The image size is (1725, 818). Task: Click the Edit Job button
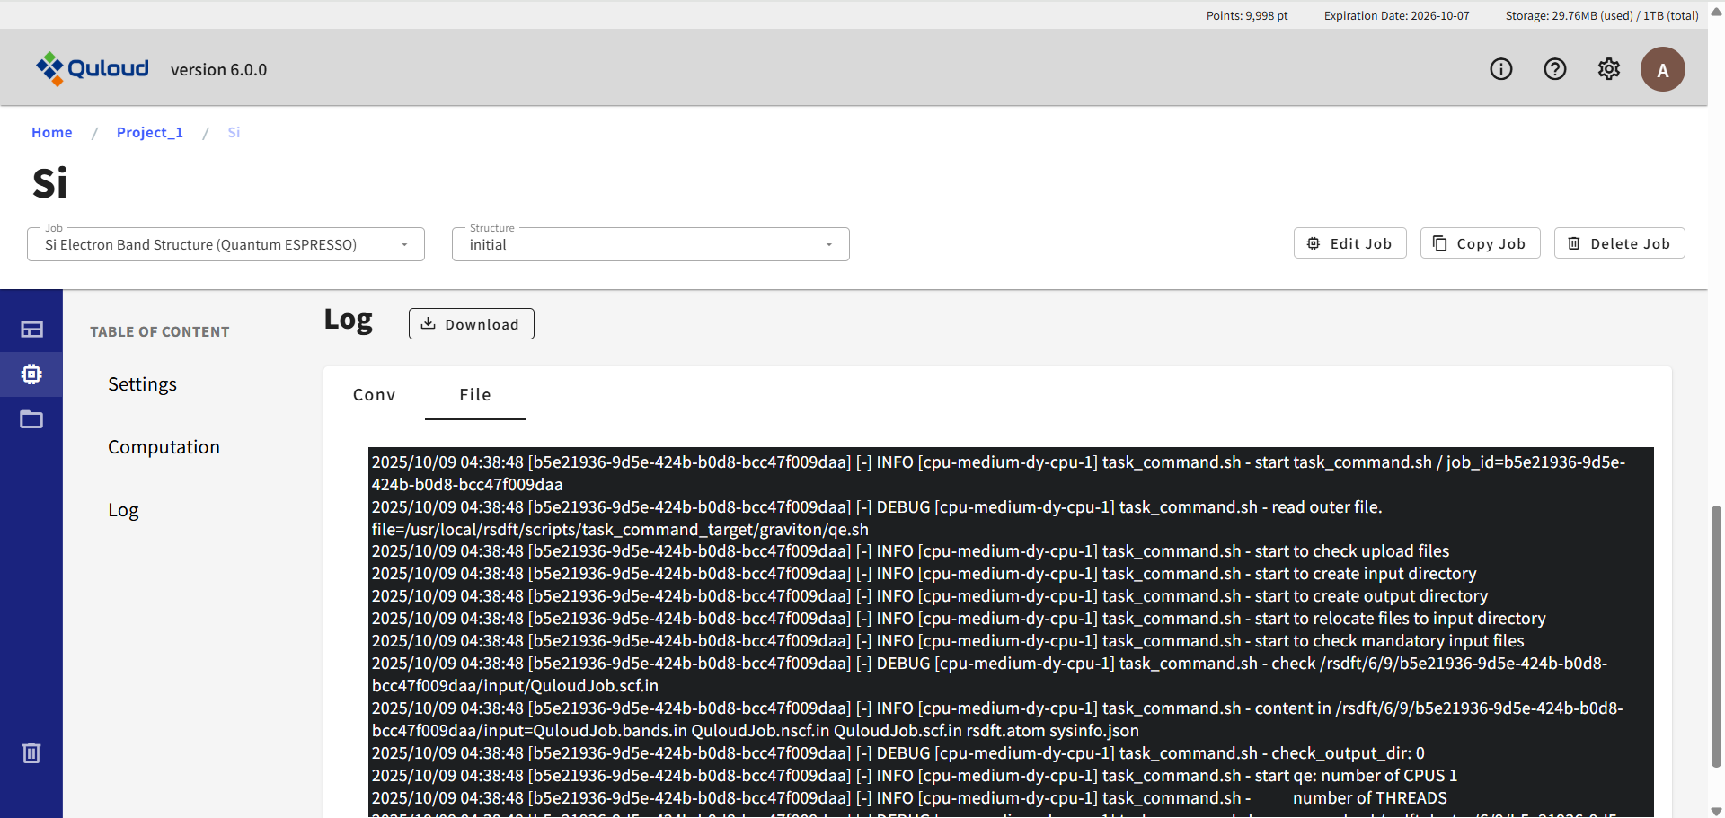click(1349, 243)
